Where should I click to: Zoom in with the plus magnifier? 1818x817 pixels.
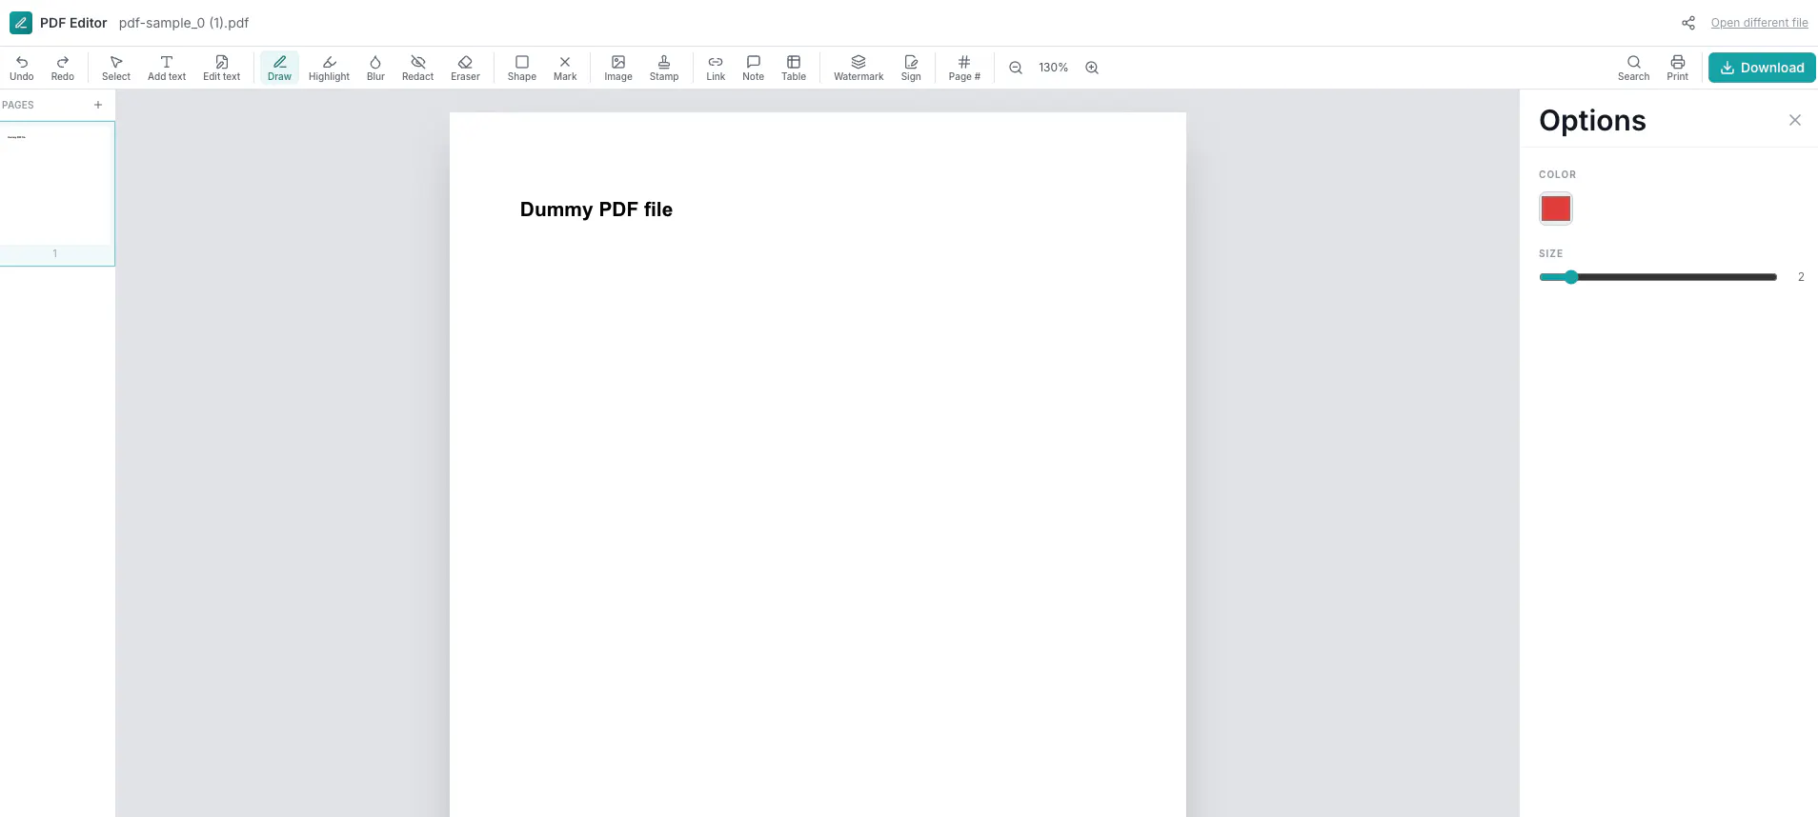click(x=1092, y=68)
